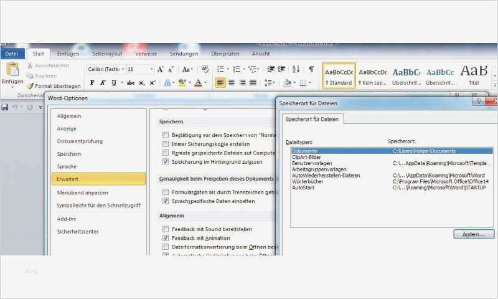Open the borders dropdown arrow
The height and width of the screenshot is (299, 498).
(310, 83)
